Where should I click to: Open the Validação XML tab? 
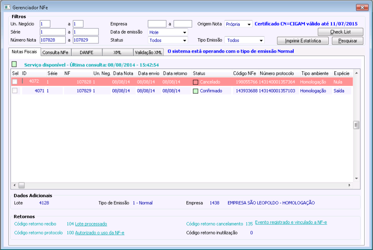[x=148, y=52]
